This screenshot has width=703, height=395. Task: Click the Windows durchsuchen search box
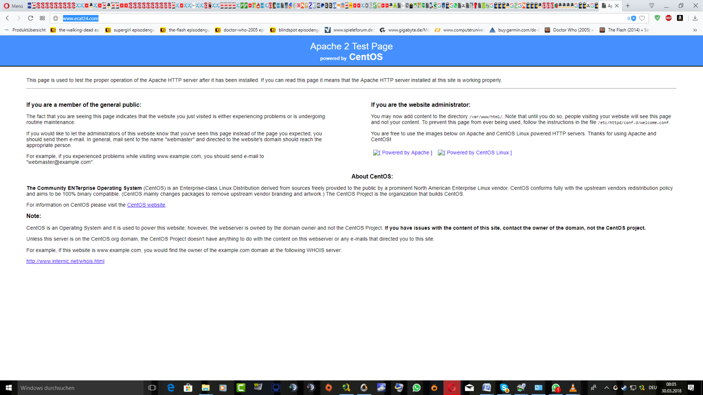[80, 388]
